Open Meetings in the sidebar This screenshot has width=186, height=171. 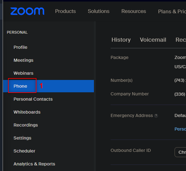click(23, 60)
